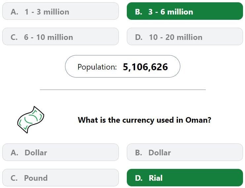Pick the highlighted Rial answer
This screenshot has width=245, height=188.
coord(185,177)
